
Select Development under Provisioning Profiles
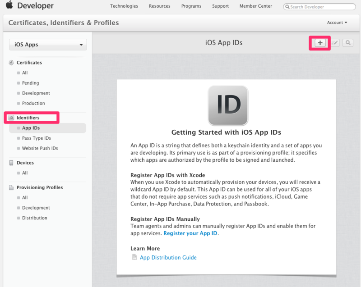pos(36,208)
